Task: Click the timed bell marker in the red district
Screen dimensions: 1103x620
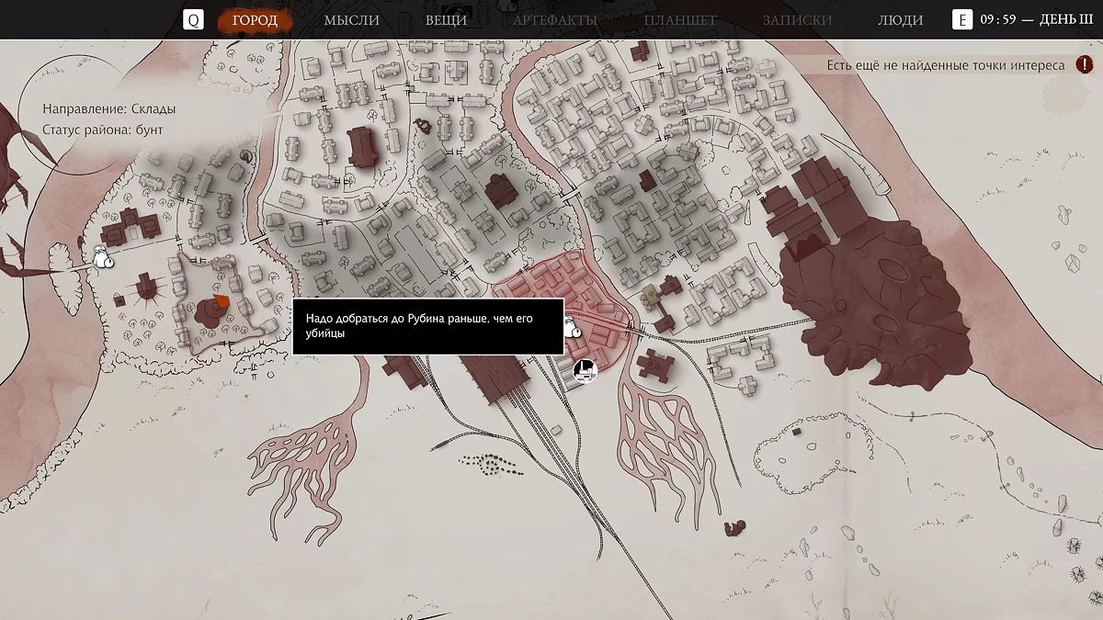Action: [573, 328]
